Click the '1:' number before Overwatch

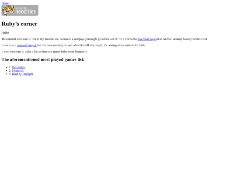tap(10, 67)
